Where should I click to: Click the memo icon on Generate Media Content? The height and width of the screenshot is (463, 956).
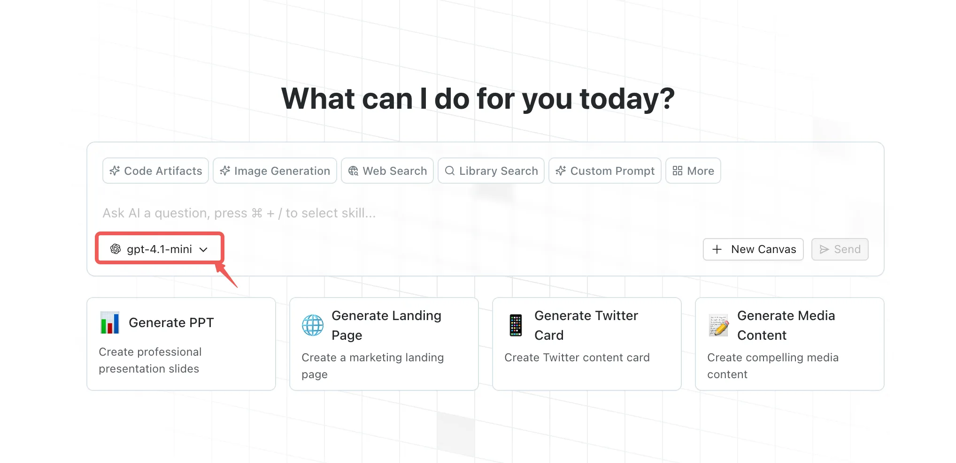(718, 325)
